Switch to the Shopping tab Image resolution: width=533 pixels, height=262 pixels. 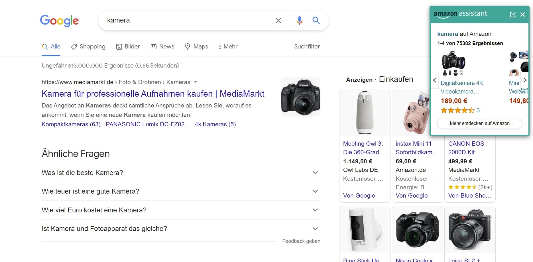point(88,46)
